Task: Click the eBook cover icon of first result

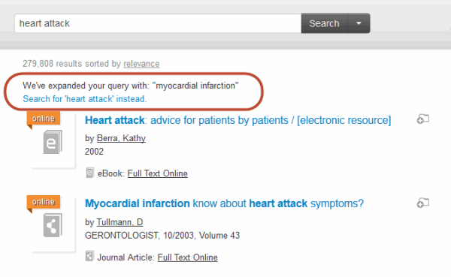Action: [53, 142]
